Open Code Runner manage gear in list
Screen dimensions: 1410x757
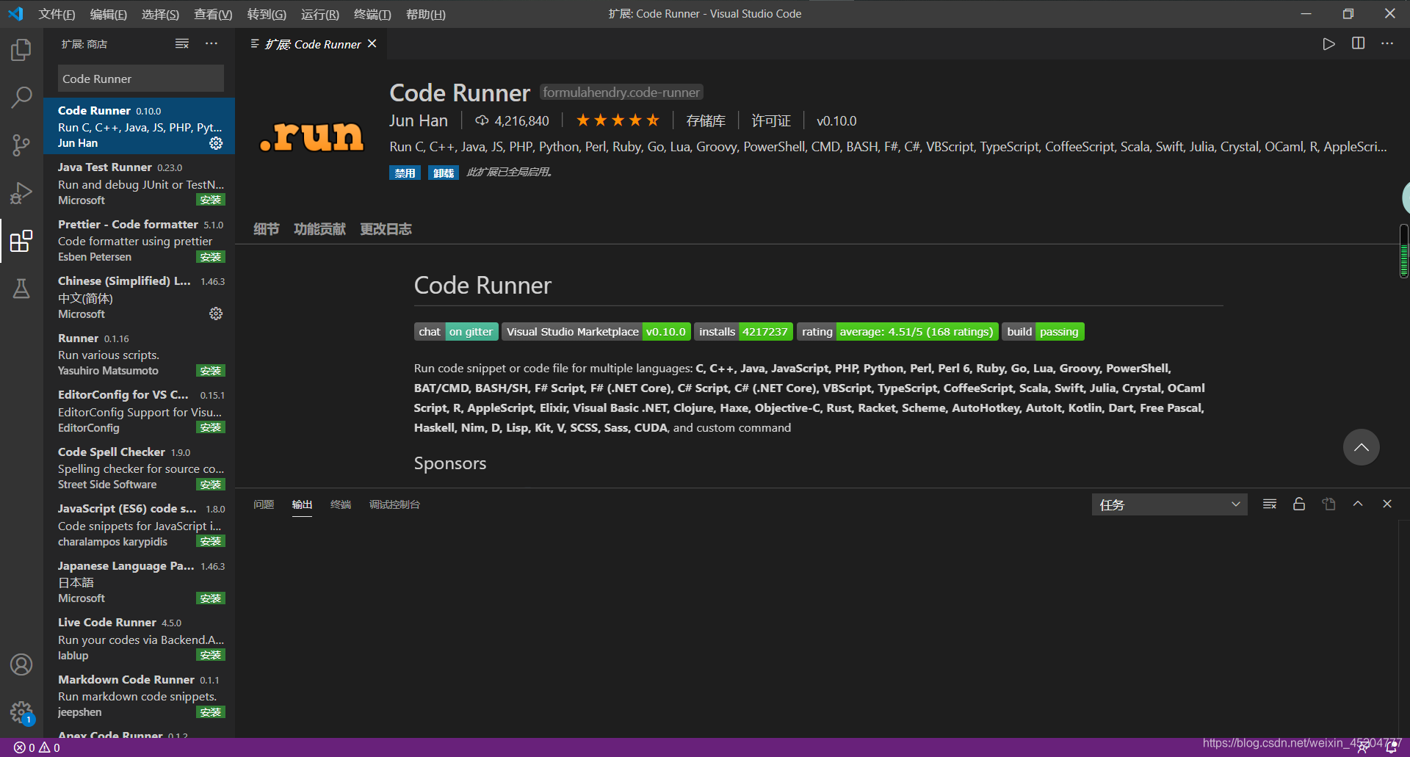(x=216, y=143)
